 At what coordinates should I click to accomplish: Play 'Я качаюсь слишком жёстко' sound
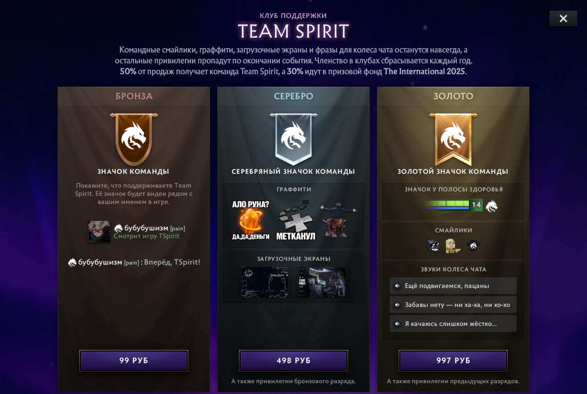pos(453,323)
